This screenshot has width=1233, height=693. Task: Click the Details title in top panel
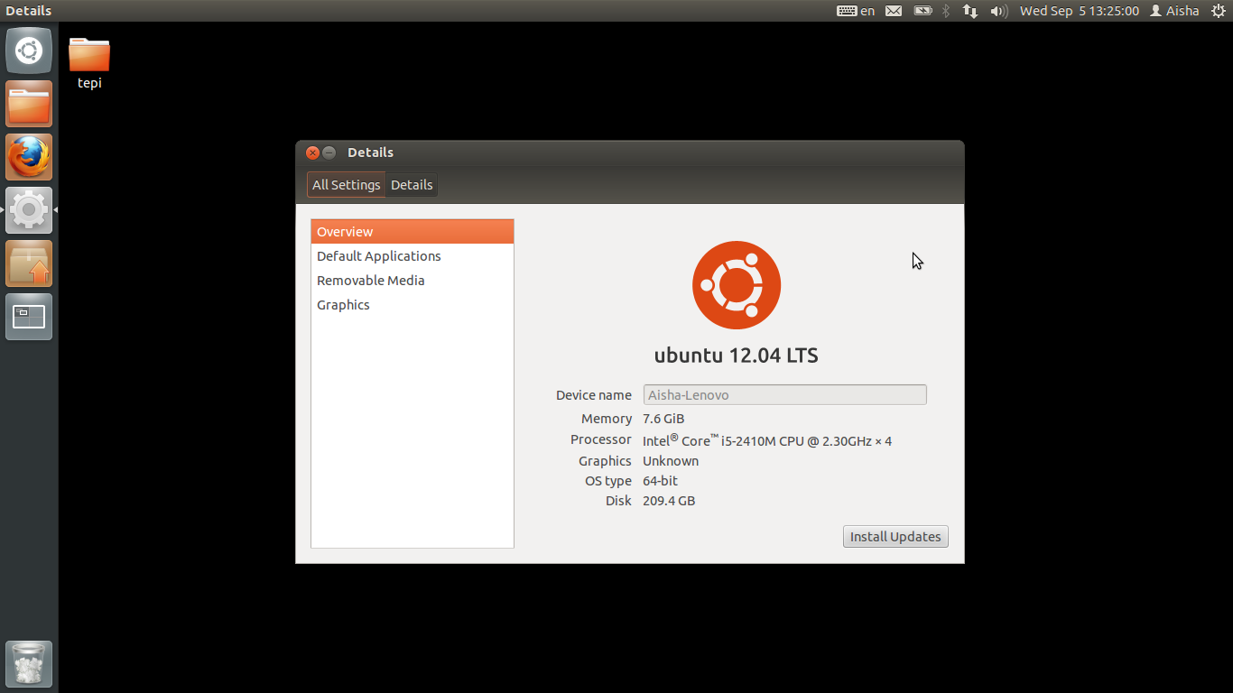[x=29, y=11]
